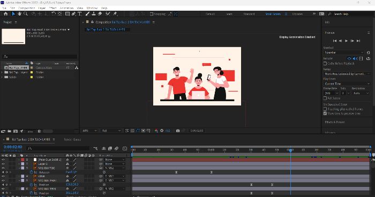Screen dimensions: 375x197
Task: Take a snapshot with camera icon
Action: pos(178,131)
